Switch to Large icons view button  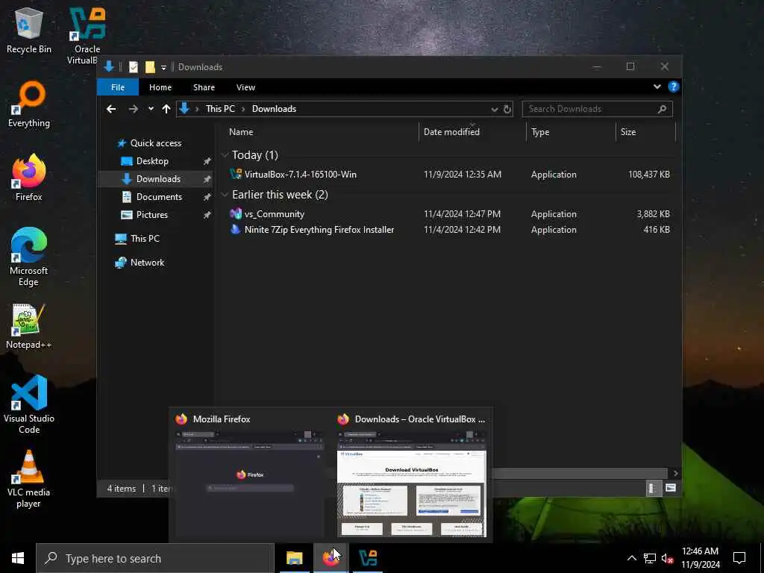pyautogui.click(x=671, y=488)
